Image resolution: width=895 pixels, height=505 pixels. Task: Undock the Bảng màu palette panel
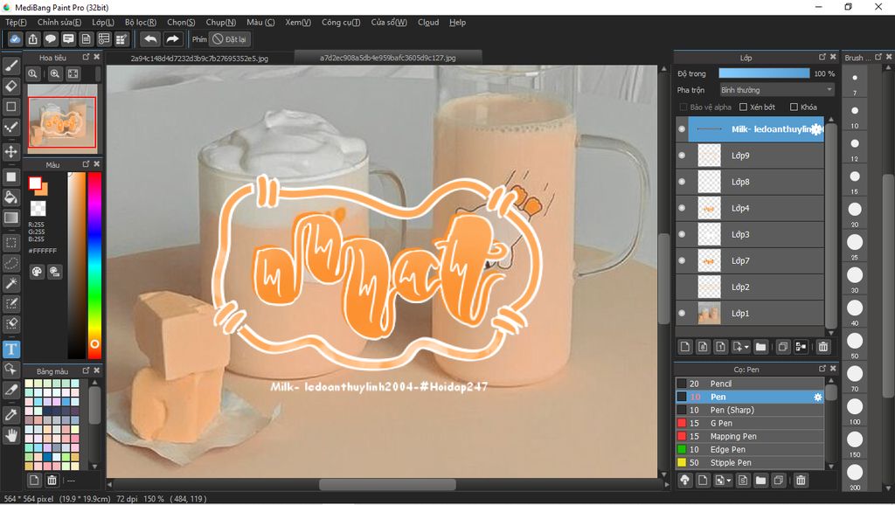87,371
